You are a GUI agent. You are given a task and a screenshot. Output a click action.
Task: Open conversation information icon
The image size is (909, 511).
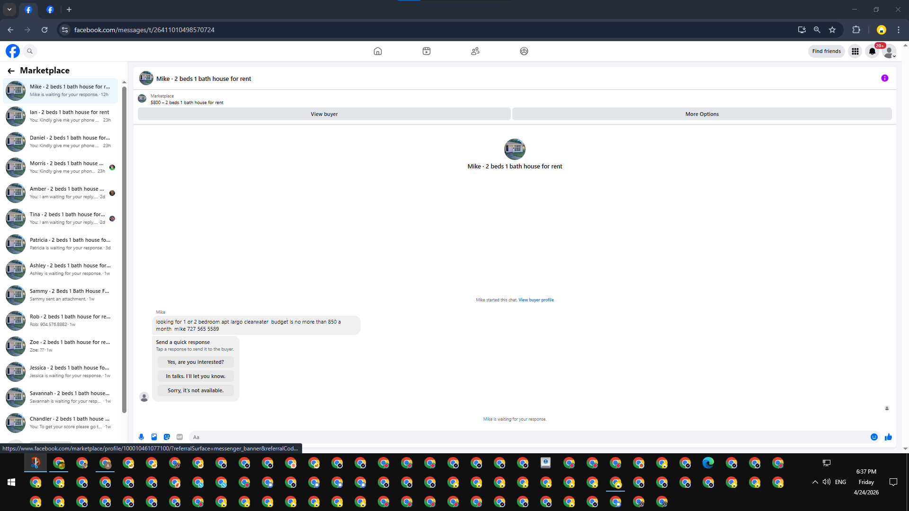click(x=885, y=78)
